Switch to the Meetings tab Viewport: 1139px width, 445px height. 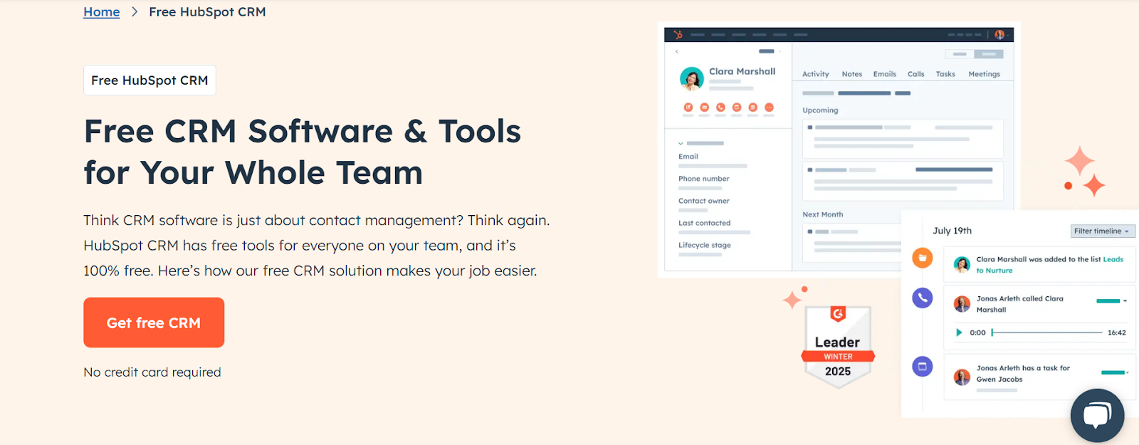click(985, 74)
